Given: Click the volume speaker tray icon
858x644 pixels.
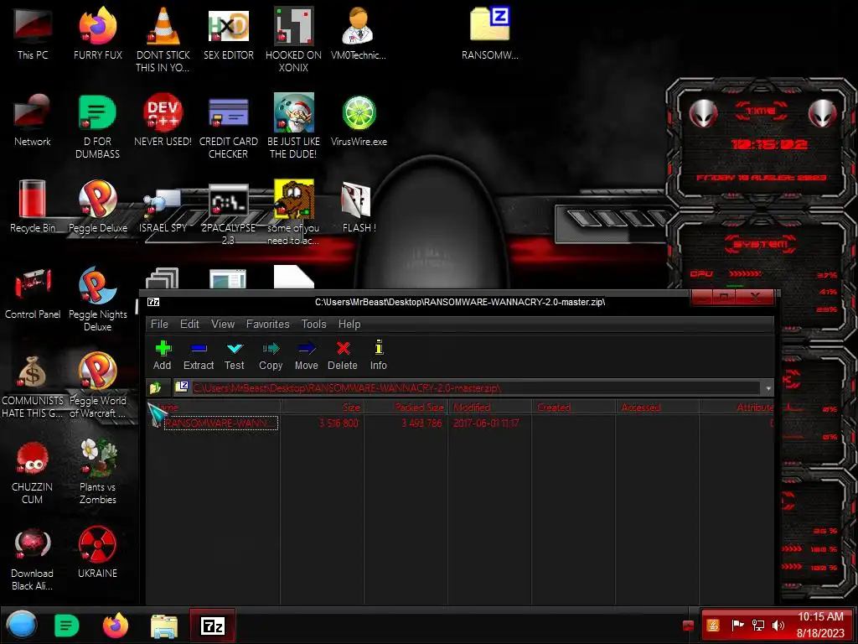Looking at the screenshot, I should point(778,626).
